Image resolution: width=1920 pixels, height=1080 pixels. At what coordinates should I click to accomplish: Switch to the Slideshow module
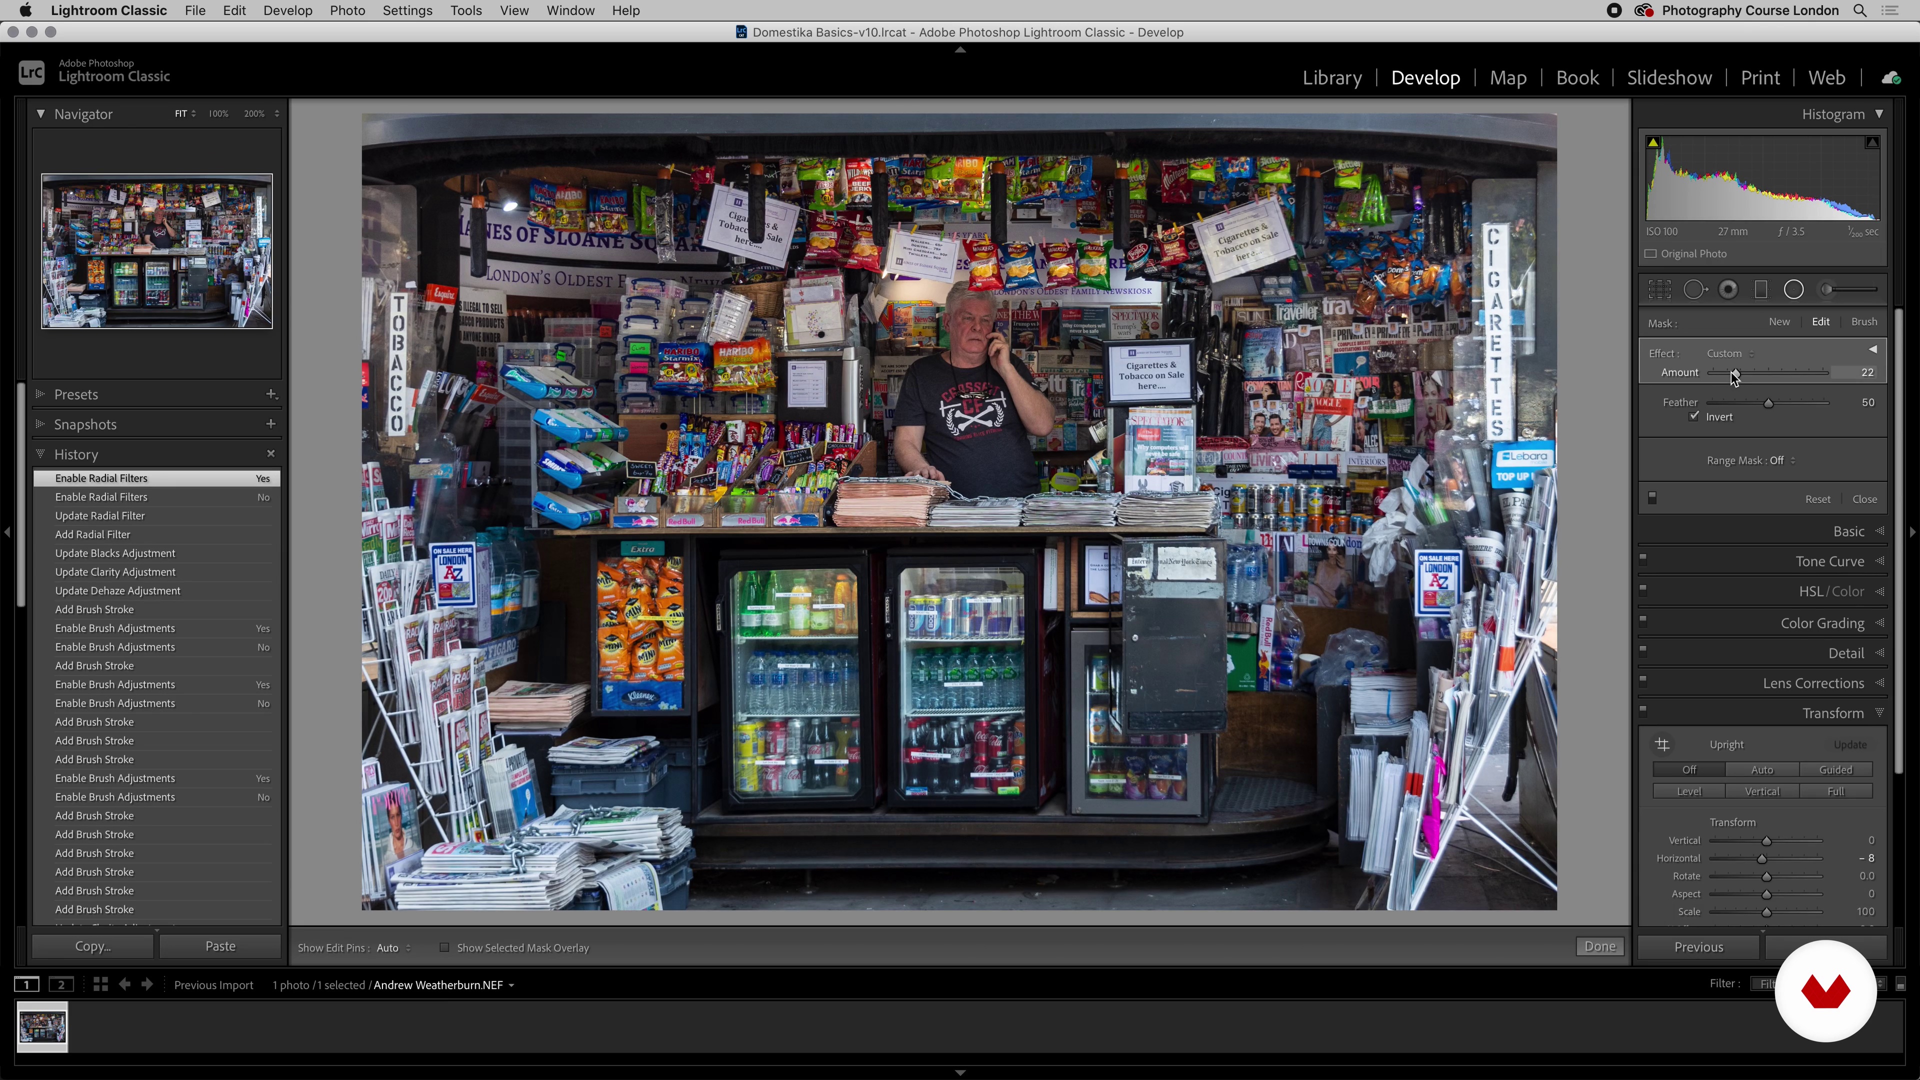[x=1669, y=77]
